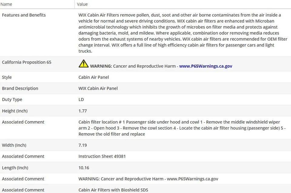Click the Width (Inch) row label
Screen dimensions: 291x193
(x=14, y=145)
